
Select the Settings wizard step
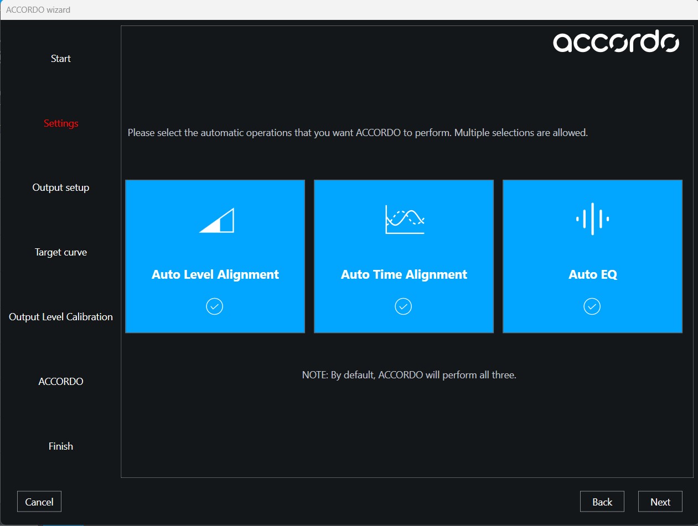tap(61, 123)
